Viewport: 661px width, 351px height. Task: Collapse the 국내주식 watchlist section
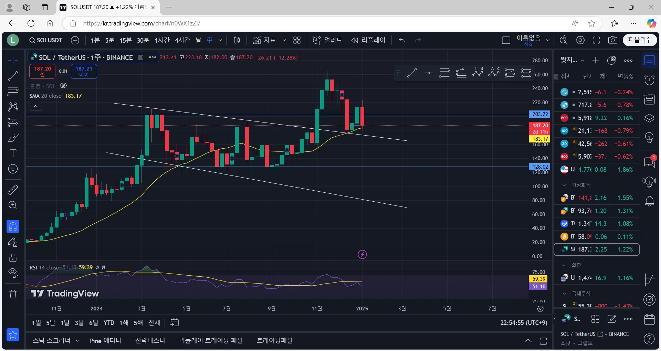tap(564, 294)
